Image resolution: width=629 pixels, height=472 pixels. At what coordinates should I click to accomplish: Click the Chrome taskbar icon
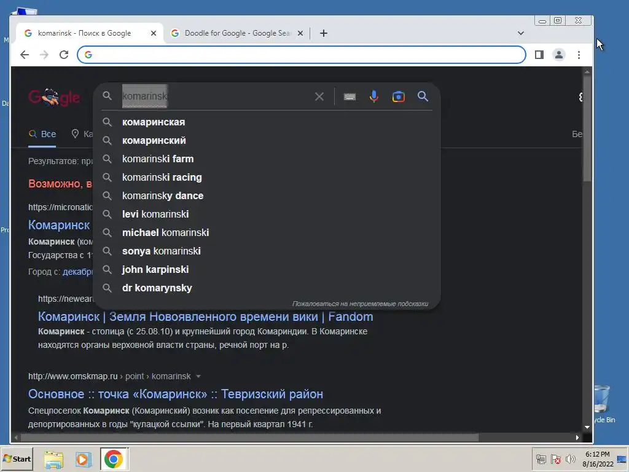click(x=114, y=459)
